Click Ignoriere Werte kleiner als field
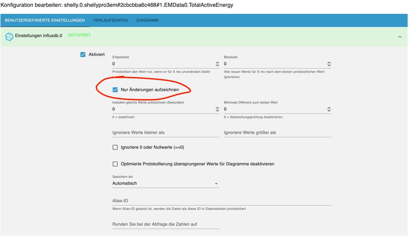 pos(166,132)
